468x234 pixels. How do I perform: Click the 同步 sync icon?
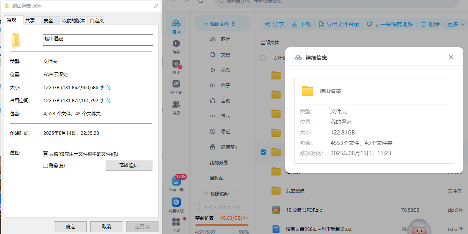176,65
